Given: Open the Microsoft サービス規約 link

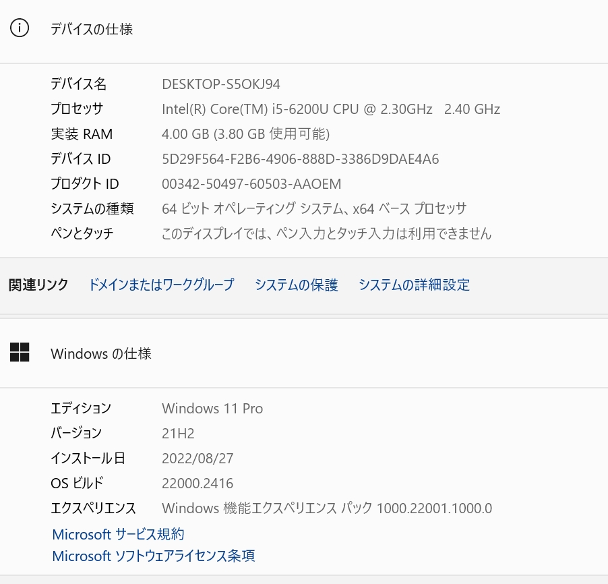Looking at the screenshot, I should click(118, 534).
